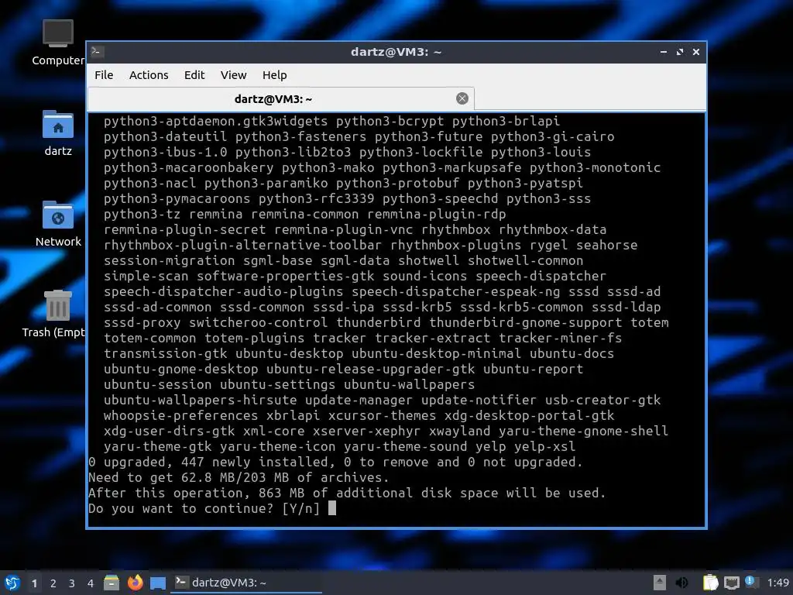Open the Actions menu
The width and height of the screenshot is (793, 595).
click(x=149, y=75)
